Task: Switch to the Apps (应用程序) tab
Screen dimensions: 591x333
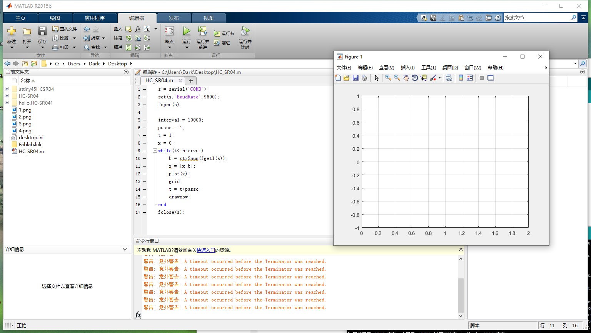Action: coord(95,18)
